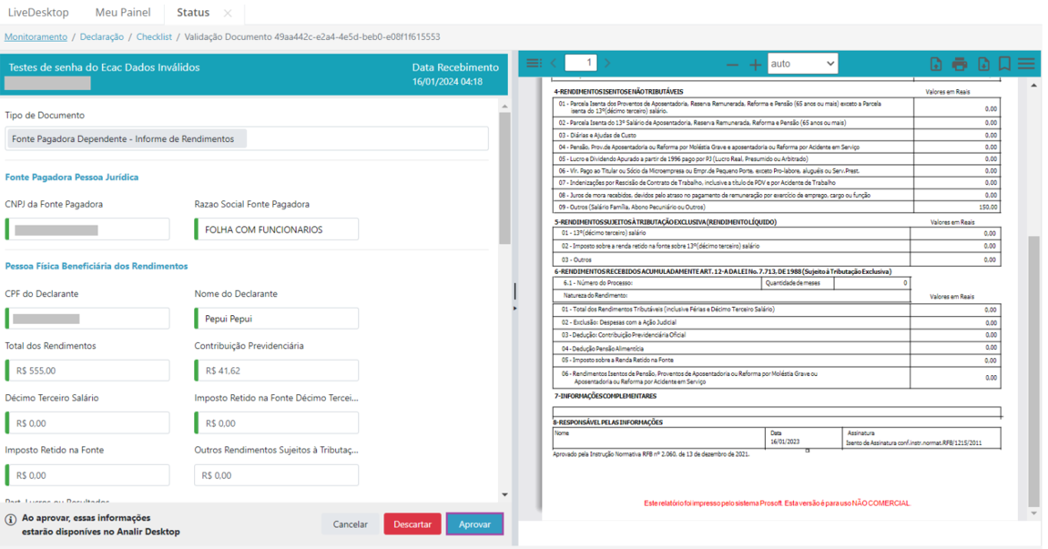Click the form panel scroll up arrow
Viewport: 1048px width, 549px height.
[x=504, y=107]
